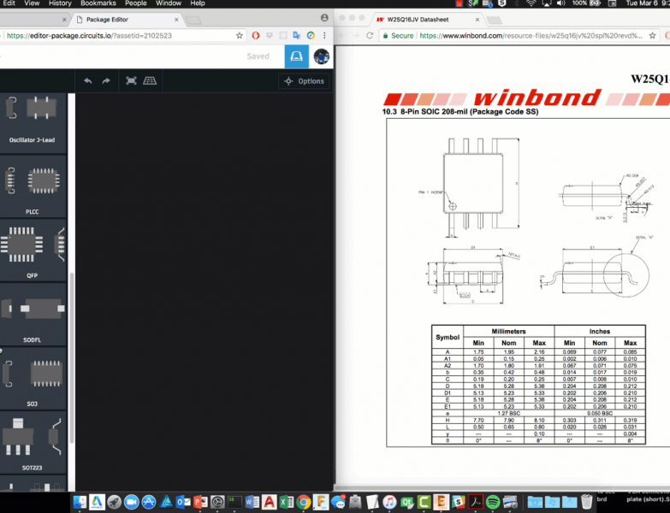Open Microsoft Outlook from the dock

point(183,502)
